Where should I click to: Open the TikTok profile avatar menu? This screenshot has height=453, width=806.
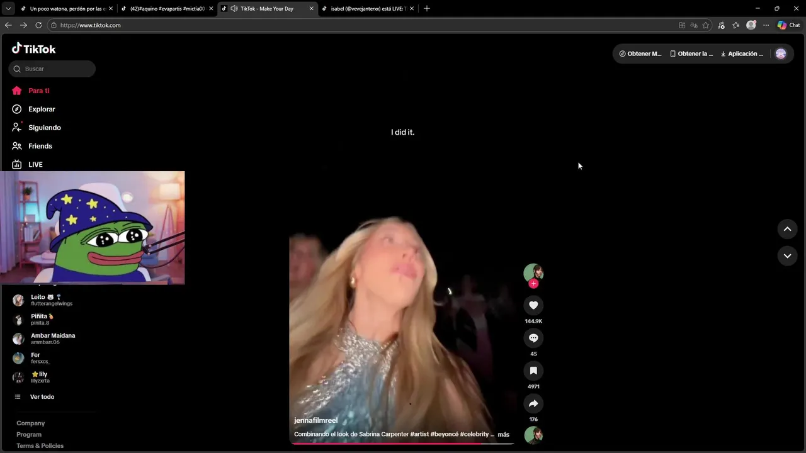click(x=781, y=53)
